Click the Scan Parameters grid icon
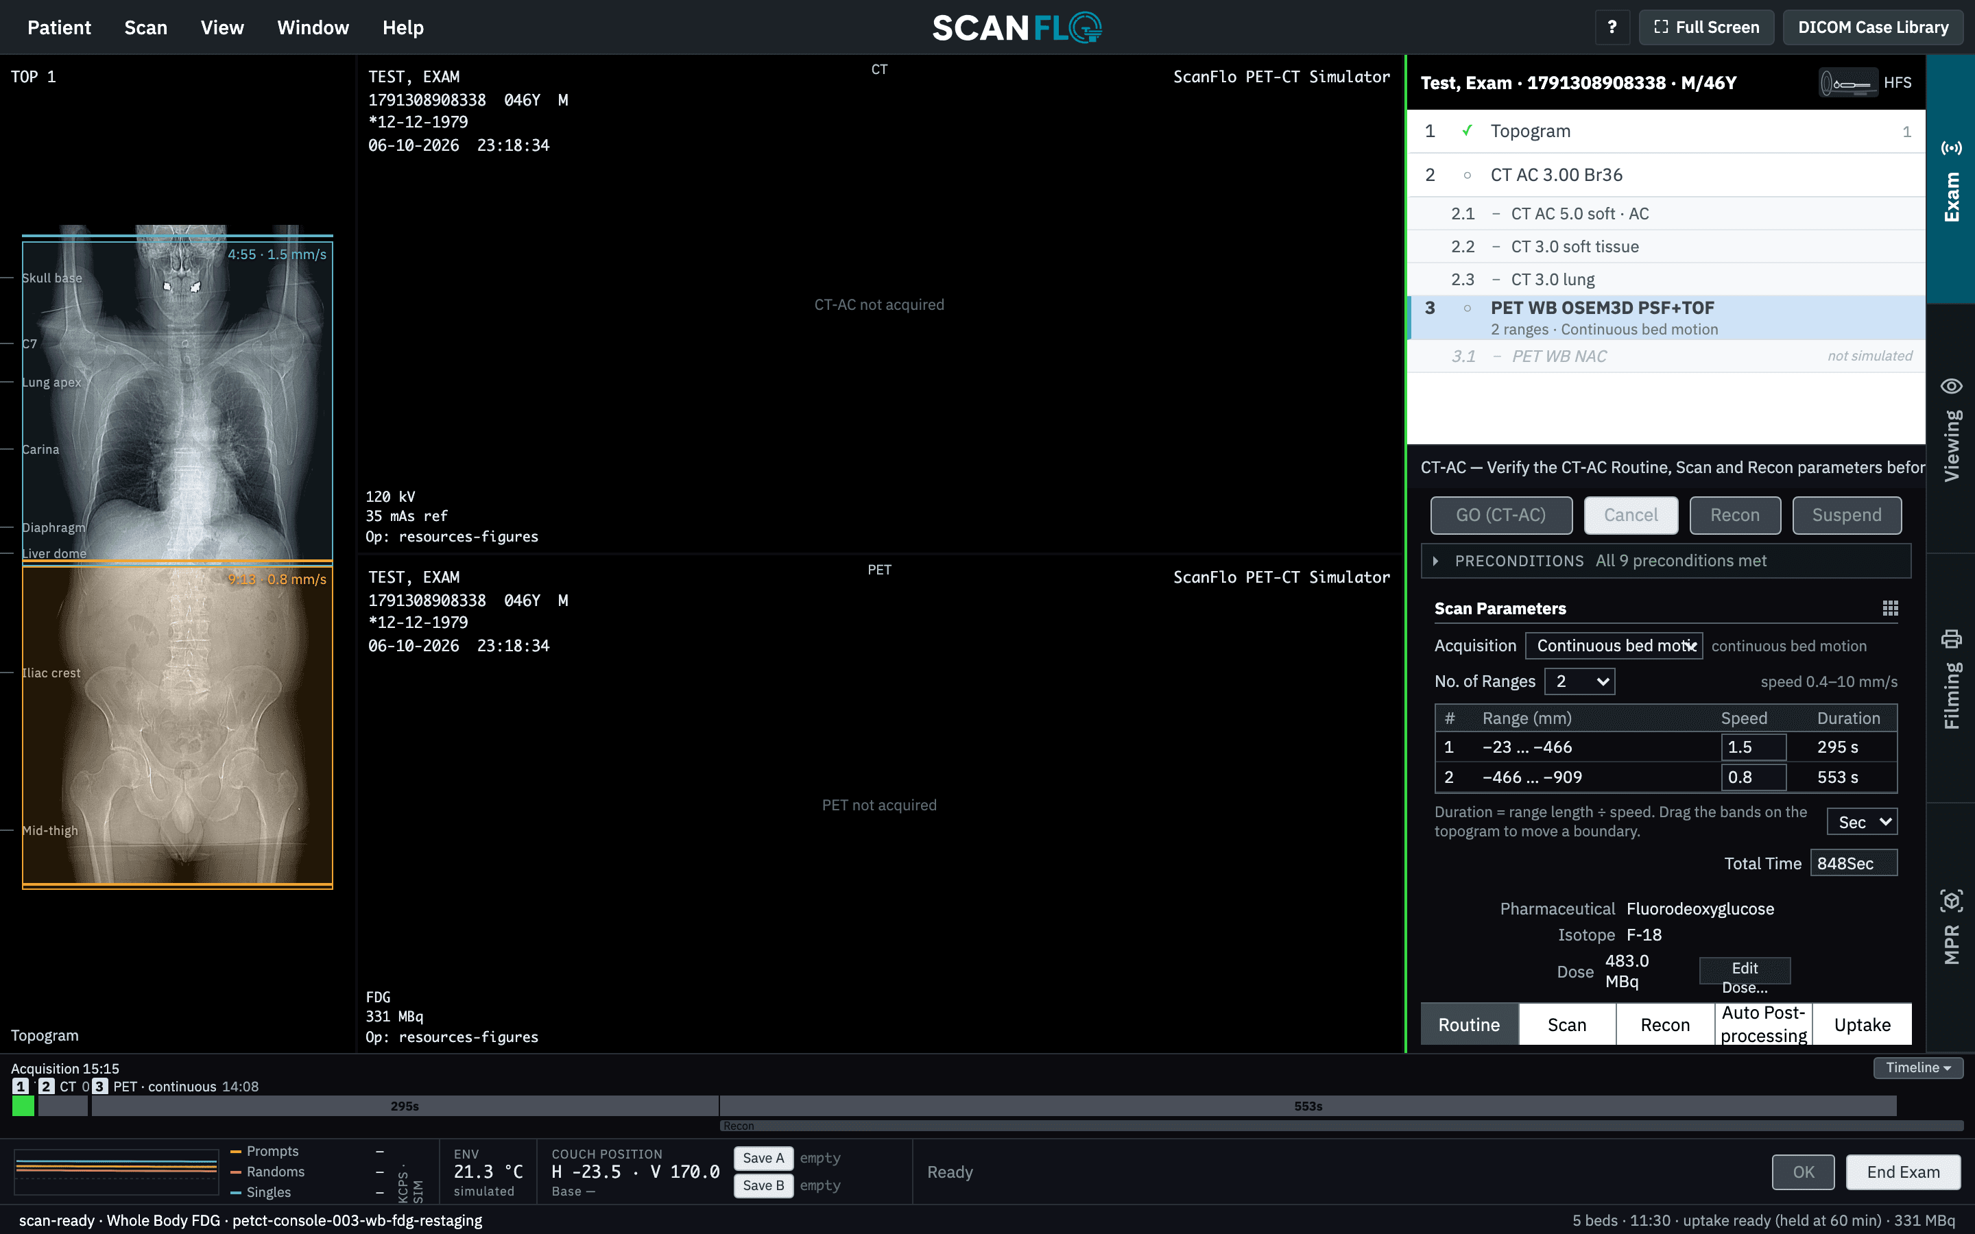The height and width of the screenshot is (1234, 1975). click(1889, 608)
